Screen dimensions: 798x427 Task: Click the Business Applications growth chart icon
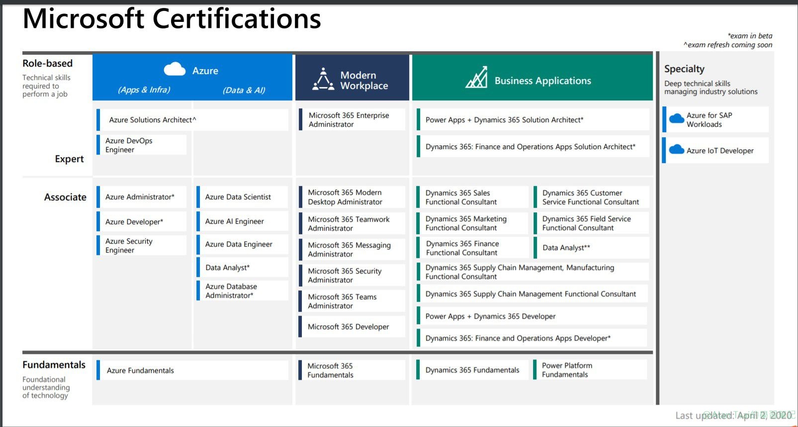pyautogui.click(x=476, y=77)
